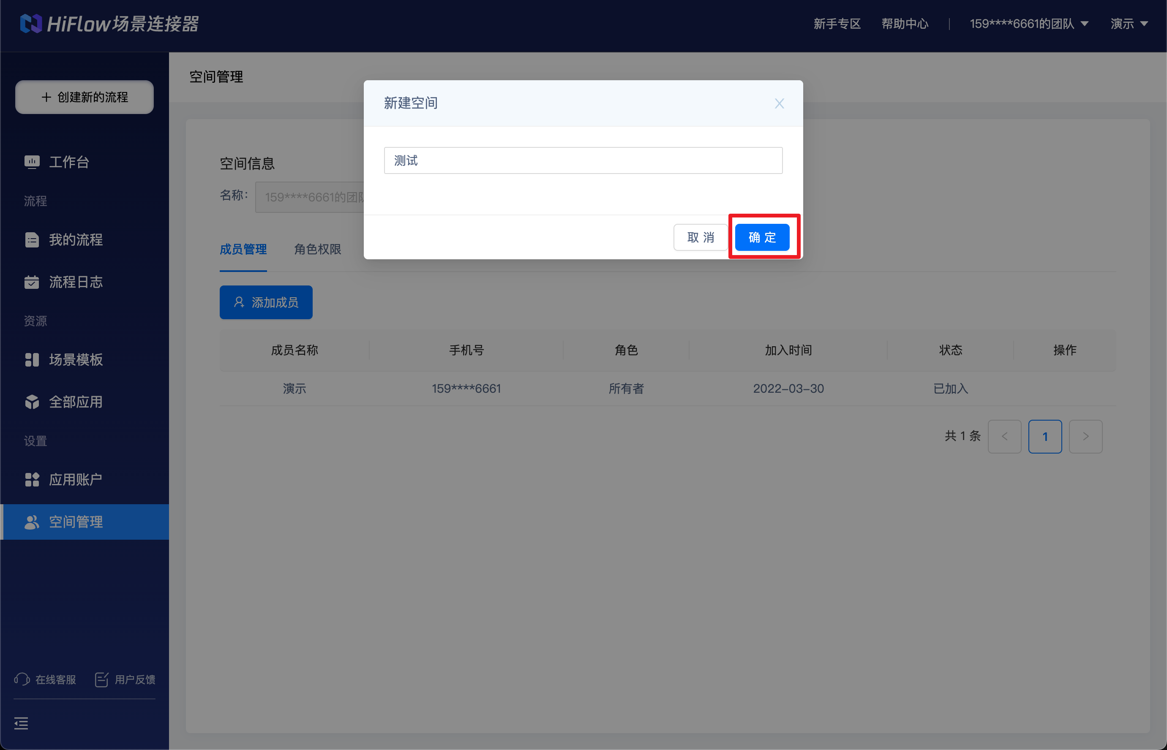
Task: Click the 操作 column header
Action: pyautogui.click(x=1065, y=350)
